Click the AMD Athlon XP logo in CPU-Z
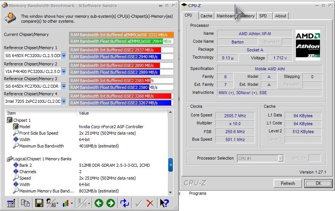The image size is (335, 211). coord(308,45)
